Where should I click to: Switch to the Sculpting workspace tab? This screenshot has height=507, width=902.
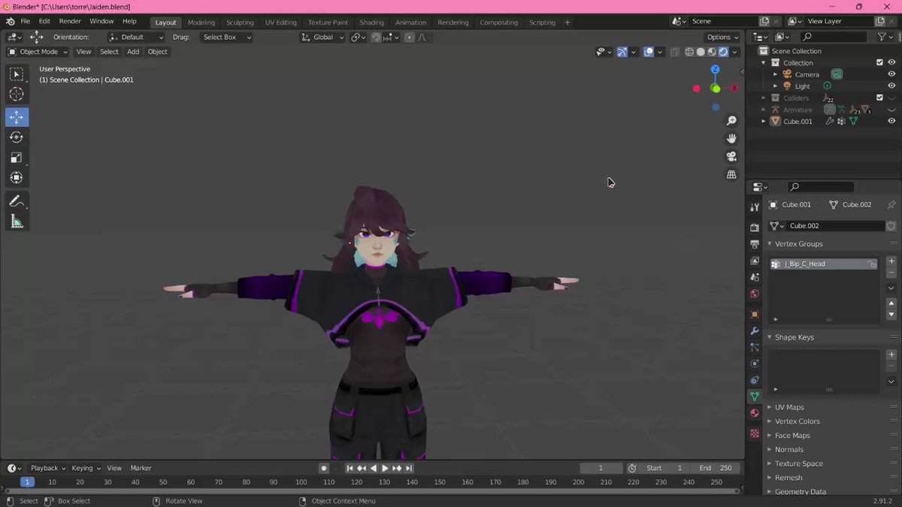pyautogui.click(x=240, y=23)
